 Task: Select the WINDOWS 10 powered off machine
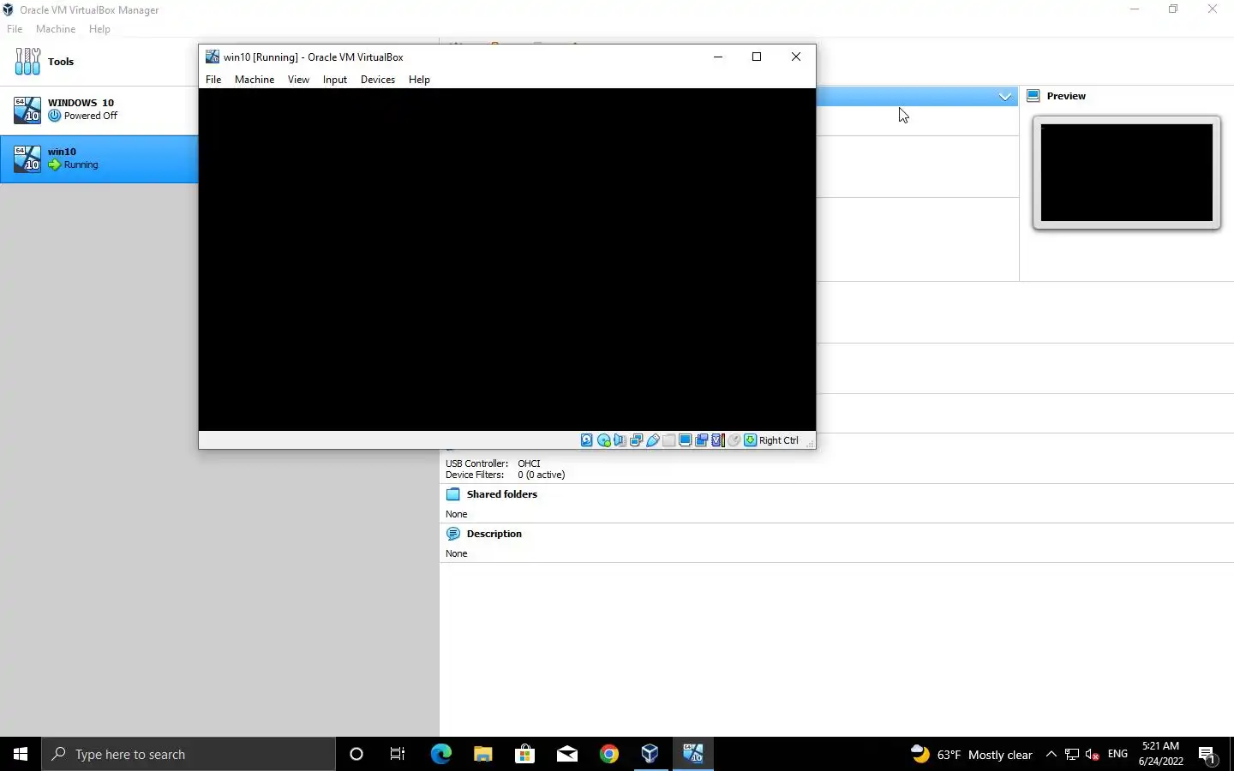tap(99, 110)
